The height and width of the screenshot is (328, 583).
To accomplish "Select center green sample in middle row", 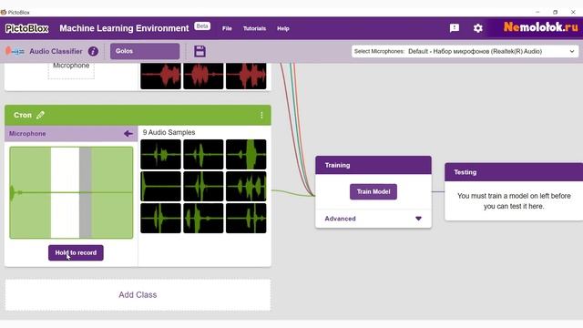I will click(x=203, y=186).
